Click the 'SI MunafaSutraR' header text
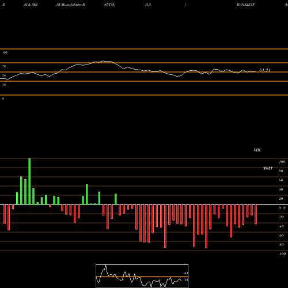The width and height of the screenshot is (288, 288). point(71,5)
